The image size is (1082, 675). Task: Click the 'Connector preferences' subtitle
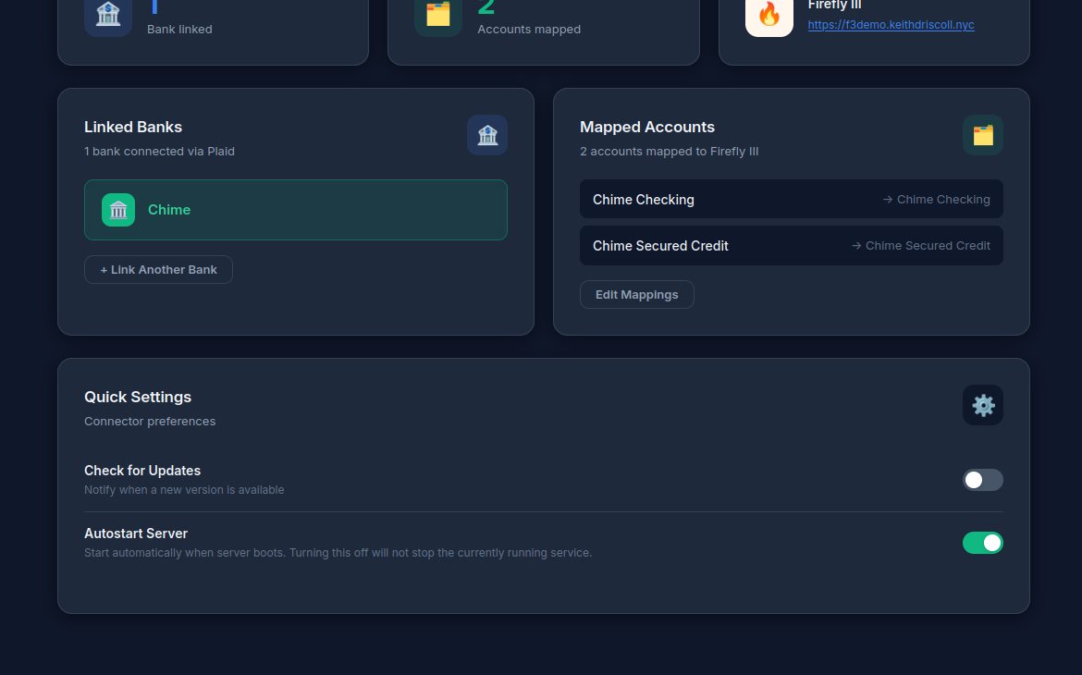(x=150, y=421)
